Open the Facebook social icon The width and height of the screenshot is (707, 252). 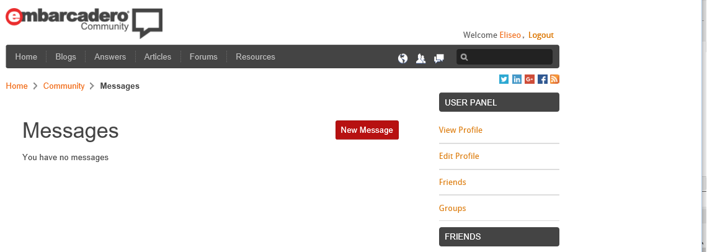click(x=543, y=79)
